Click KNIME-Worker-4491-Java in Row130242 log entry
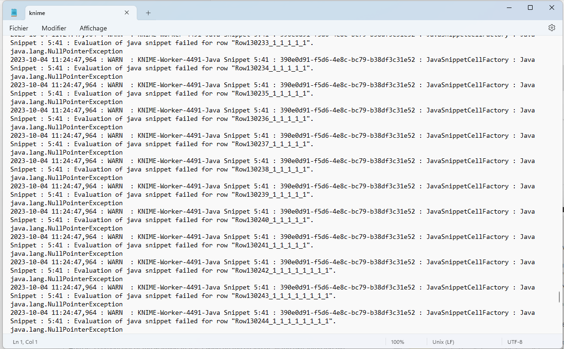This screenshot has height=349, width=564. click(179, 262)
